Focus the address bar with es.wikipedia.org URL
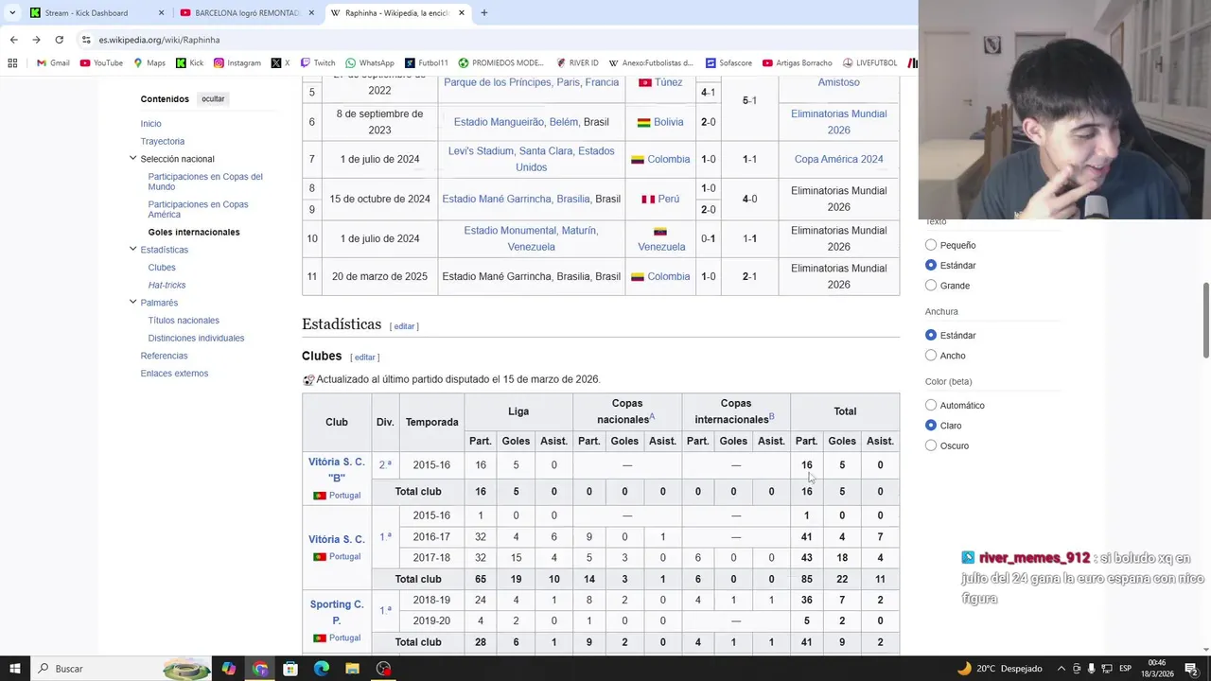The width and height of the screenshot is (1211, 681). [x=492, y=40]
